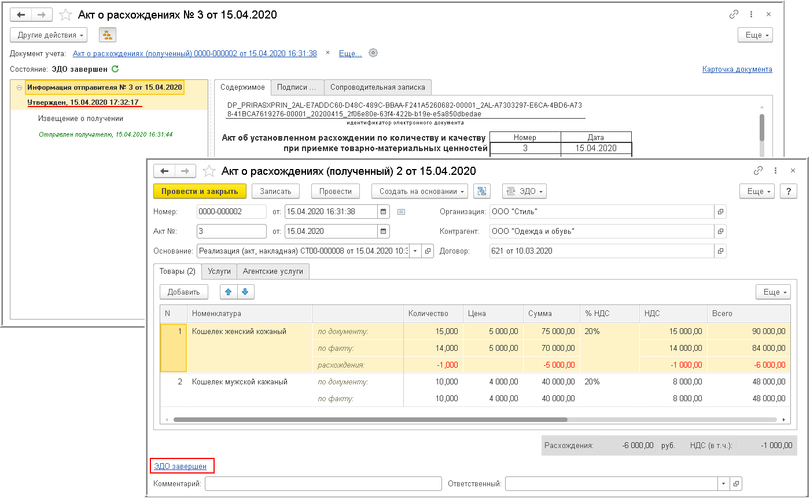Image resolution: width=810 pixels, height=499 pixels.
Task: Move the row down with blue arrow
Action: (245, 292)
